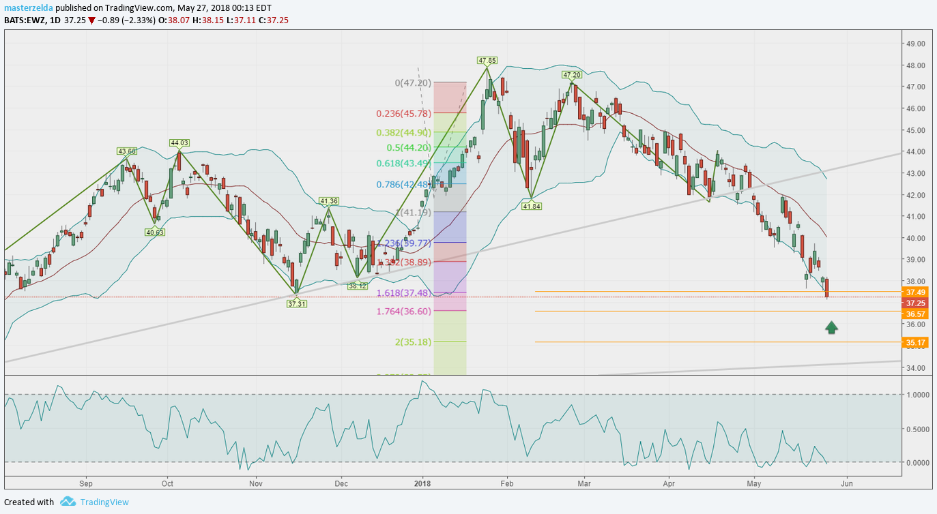
Task: Click the masterzelda author name
Action: pyautogui.click(x=27, y=8)
